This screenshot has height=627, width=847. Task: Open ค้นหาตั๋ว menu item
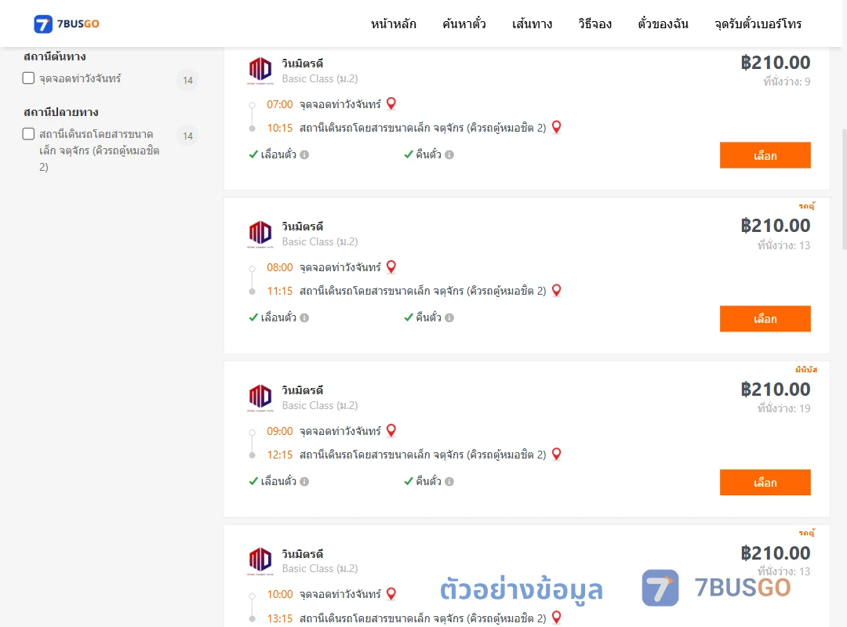tap(464, 24)
